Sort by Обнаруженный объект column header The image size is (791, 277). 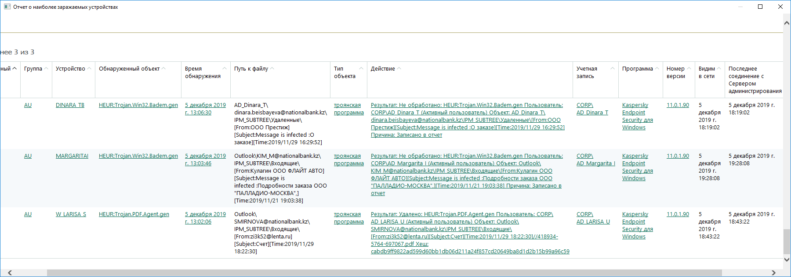(129, 68)
